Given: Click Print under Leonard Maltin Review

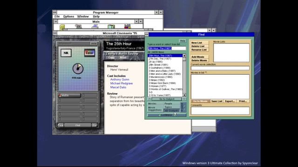Looking at the screenshot, I should tap(123, 58).
